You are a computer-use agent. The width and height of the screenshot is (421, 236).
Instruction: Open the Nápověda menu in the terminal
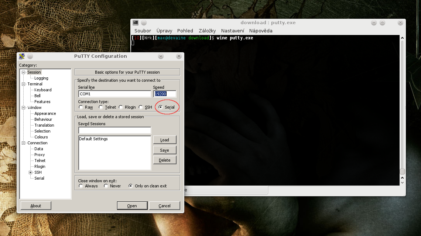click(x=261, y=31)
